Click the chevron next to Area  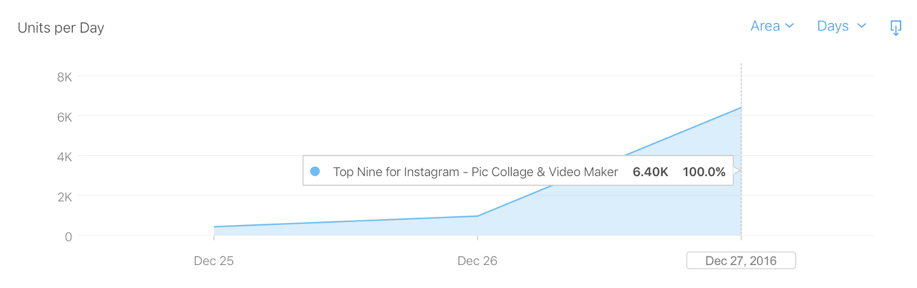click(x=790, y=26)
